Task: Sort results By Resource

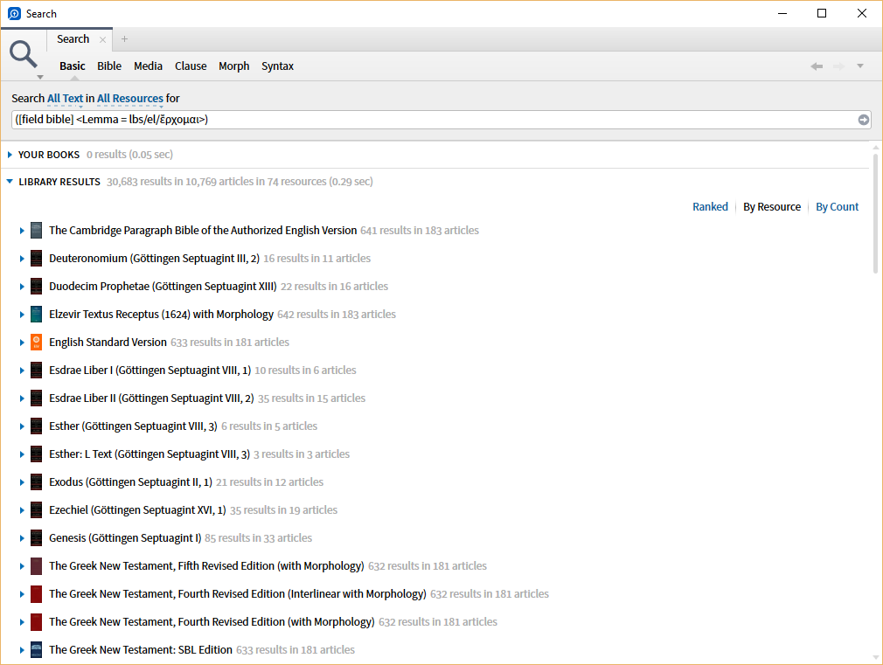Action: click(x=771, y=206)
